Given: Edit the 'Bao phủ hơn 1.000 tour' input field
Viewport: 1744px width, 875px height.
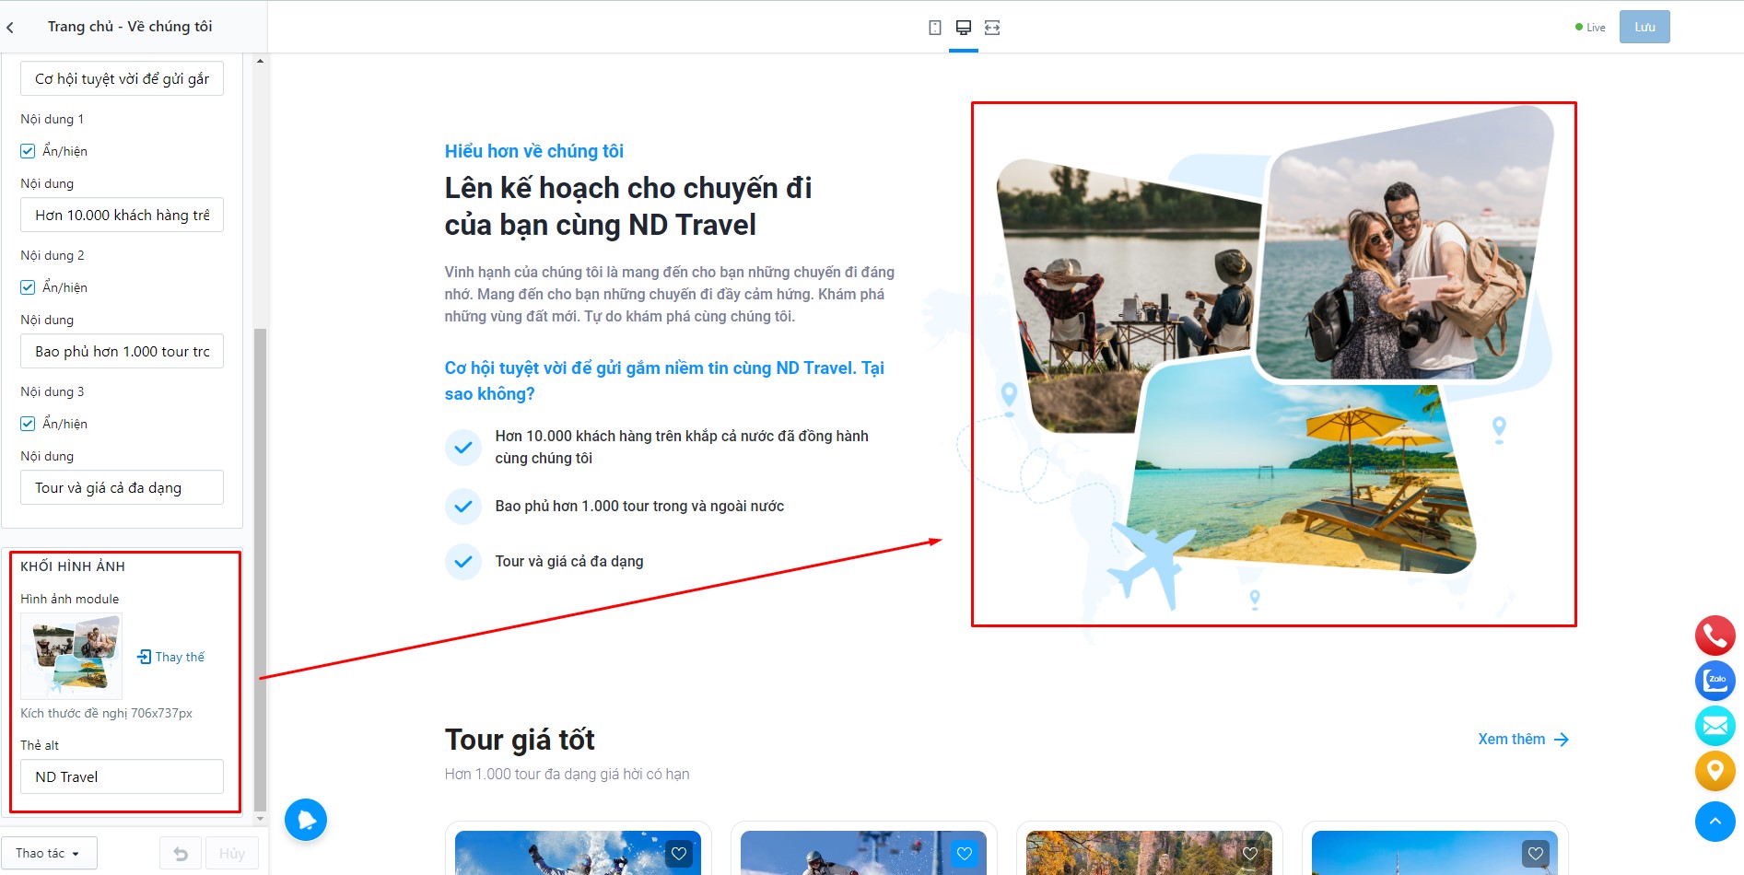Looking at the screenshot, I should pyautogui.click(x=122, y=351).
